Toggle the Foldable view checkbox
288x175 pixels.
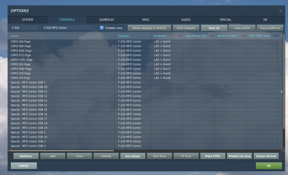tap(102, 28)
